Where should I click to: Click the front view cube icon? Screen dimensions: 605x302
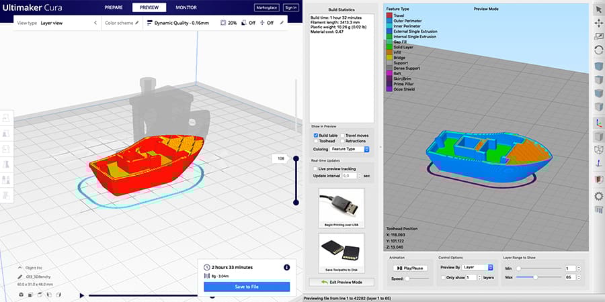tap(30, 295)
